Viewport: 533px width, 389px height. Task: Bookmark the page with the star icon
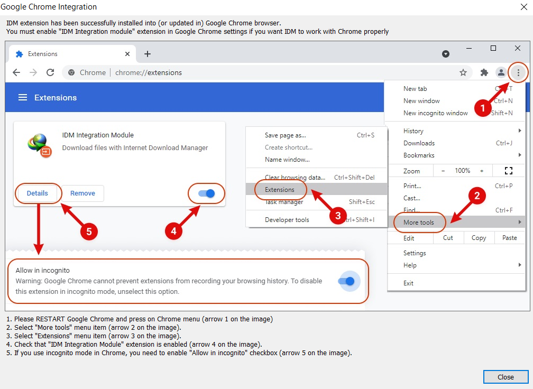pyautogui.click(x=463, y=72)
